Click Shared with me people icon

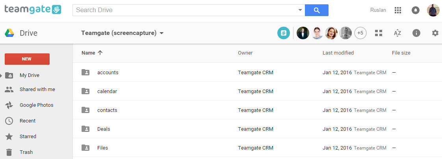(x=9, y=90)
